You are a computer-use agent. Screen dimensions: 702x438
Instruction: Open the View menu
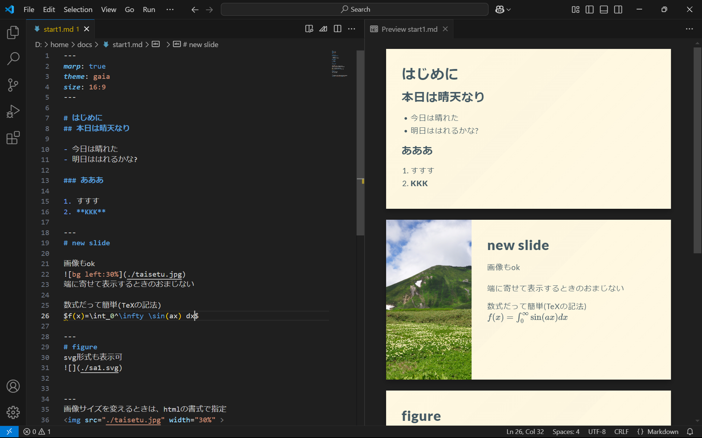108,9
